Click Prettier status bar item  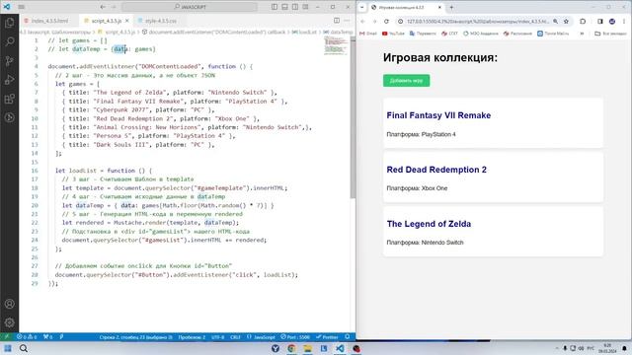[x=327, y=337]
